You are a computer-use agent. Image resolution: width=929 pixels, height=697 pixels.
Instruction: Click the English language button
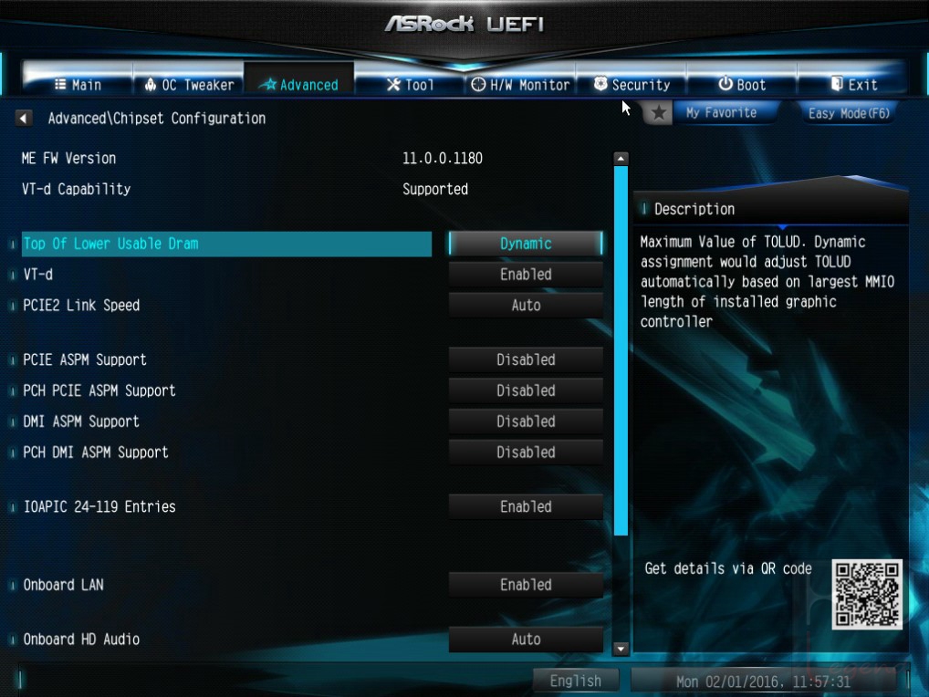coord(575,681)
